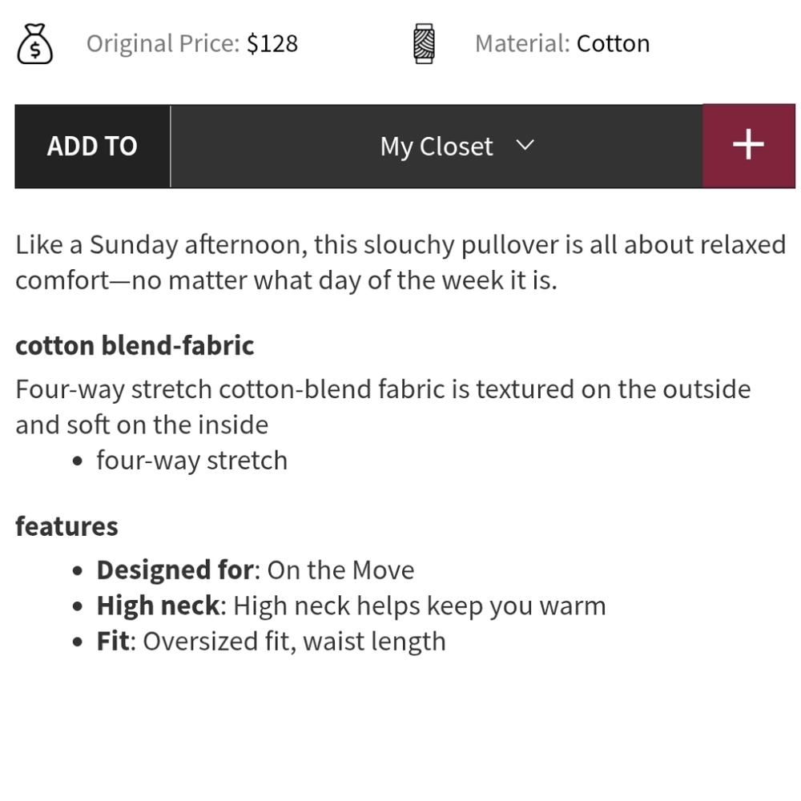The height and width of the screenshot is (801, 801).
Task: Select the High neck feature entry
Action: [351, 606]
